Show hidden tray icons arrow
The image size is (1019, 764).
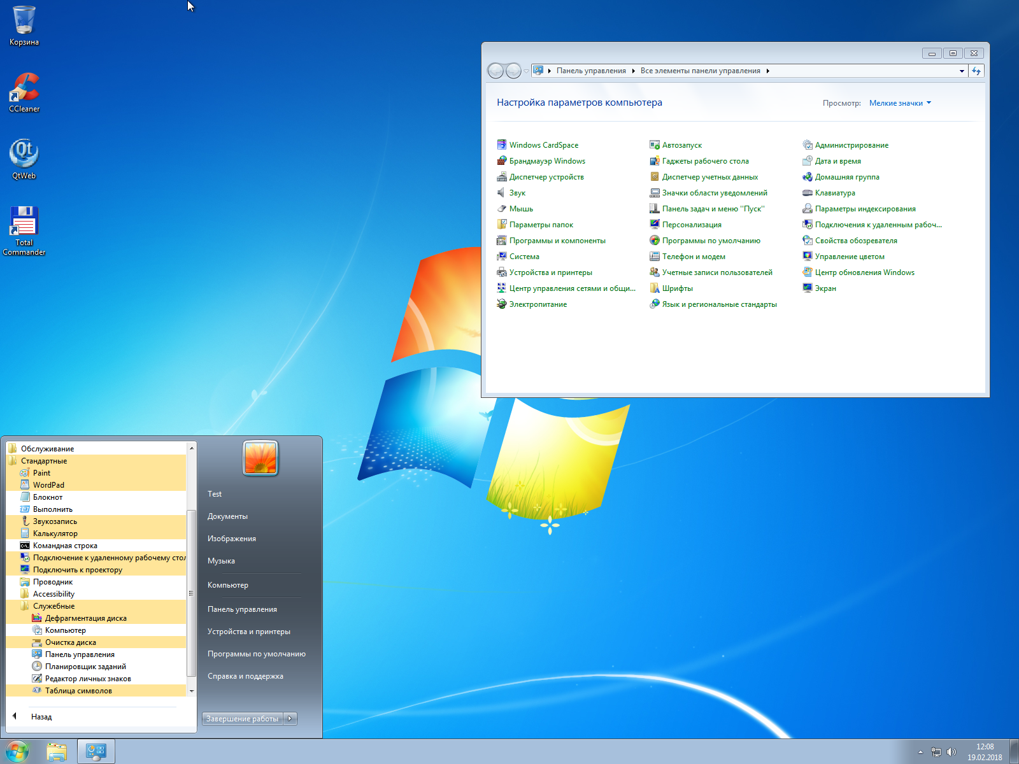(x=920, y=752)
